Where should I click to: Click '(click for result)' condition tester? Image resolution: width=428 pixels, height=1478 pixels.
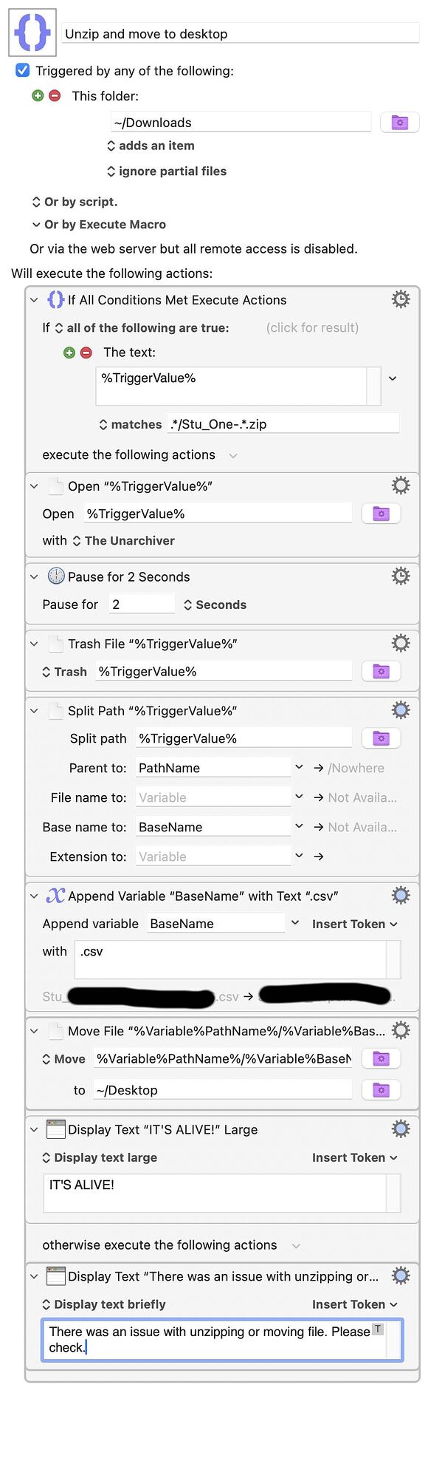pyautogui.click(x=313, y=327)
